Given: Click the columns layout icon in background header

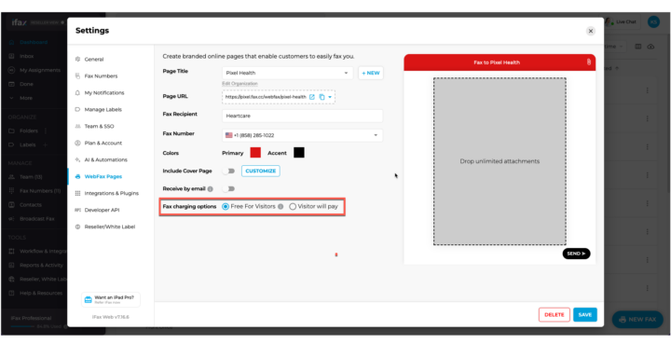Looking at the screenshot, I should [637, 47].
